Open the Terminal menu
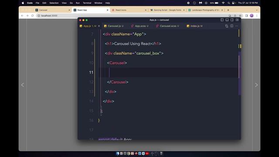 (87, 3)
